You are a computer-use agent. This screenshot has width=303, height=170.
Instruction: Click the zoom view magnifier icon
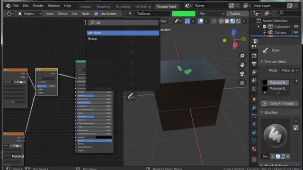[242, 56]
